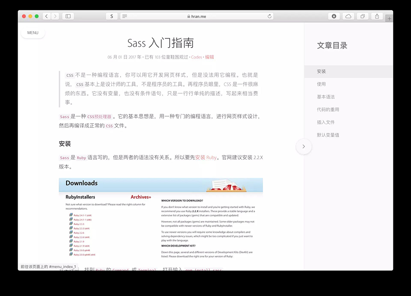Open the MENU panel at top left

coord(32,32)
